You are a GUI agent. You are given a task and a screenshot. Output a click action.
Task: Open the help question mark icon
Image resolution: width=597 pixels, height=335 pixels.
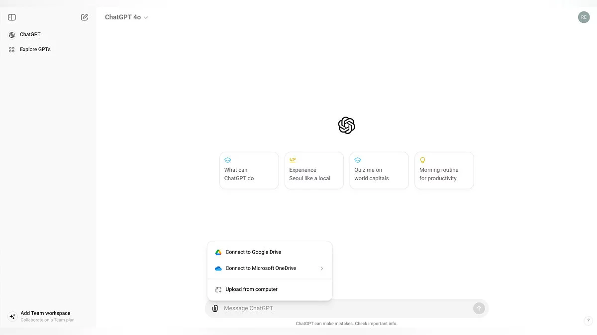pyautogui.click(x=588, y=321)
